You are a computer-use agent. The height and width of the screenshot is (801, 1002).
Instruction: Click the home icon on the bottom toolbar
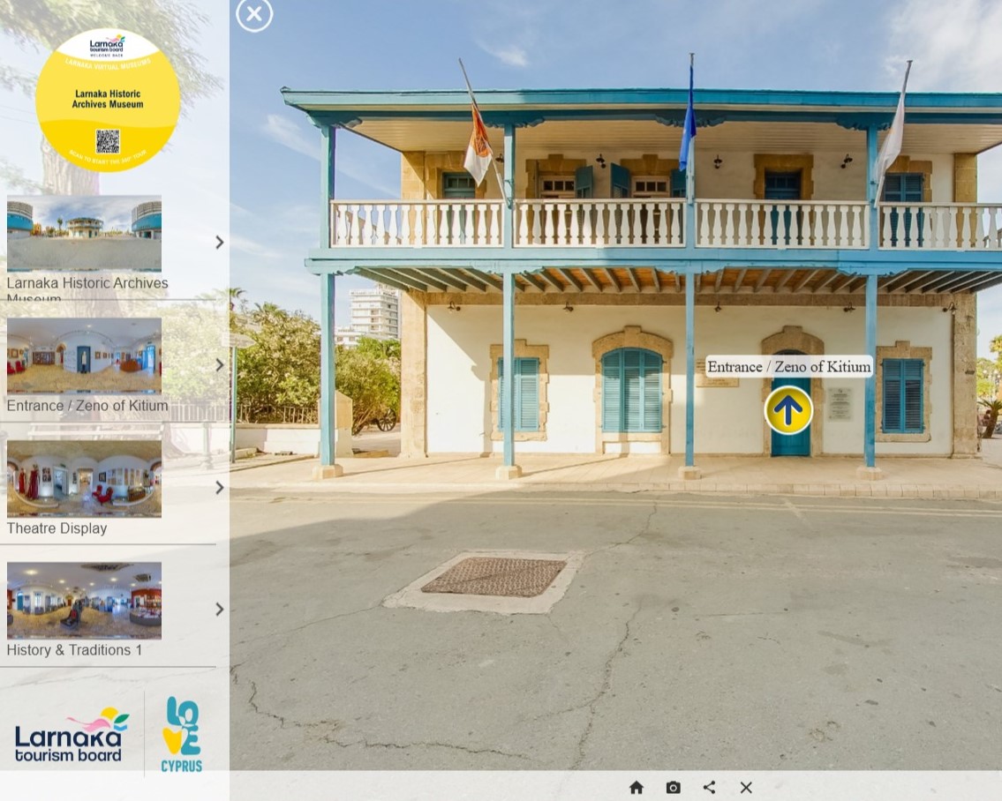pyautogui.click(x=637, y=787)
